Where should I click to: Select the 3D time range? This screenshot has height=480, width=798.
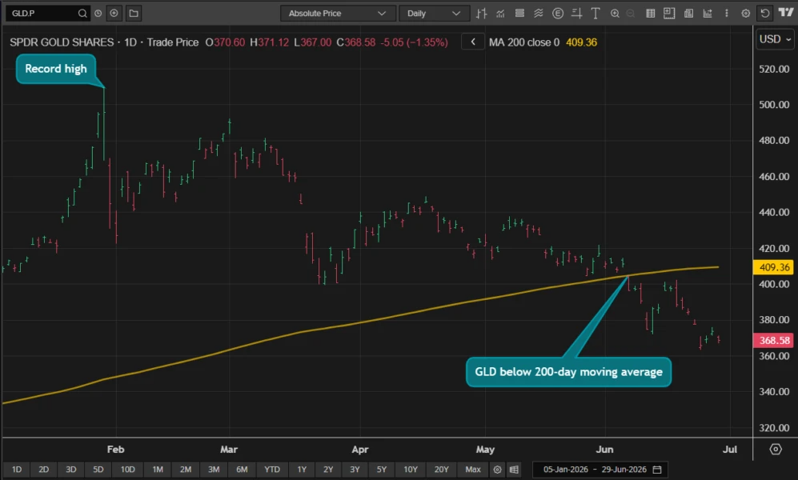70,470
